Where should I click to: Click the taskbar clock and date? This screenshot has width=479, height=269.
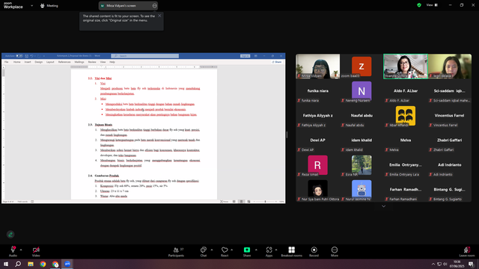pos(457,264)
